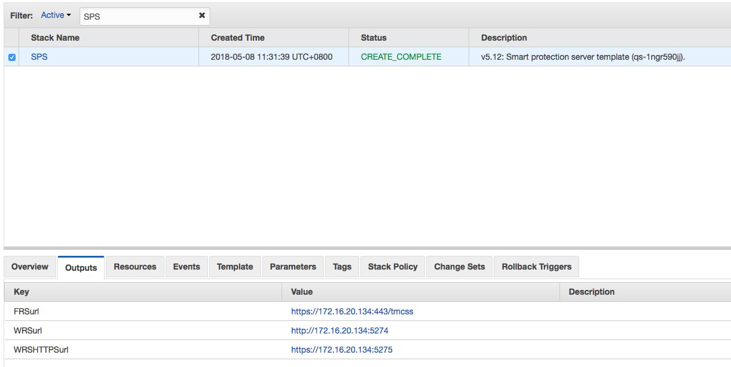This screenshot has width=731, height=367.
Task: Open the Active filter dropdown
Action: [x=56, y=16]
